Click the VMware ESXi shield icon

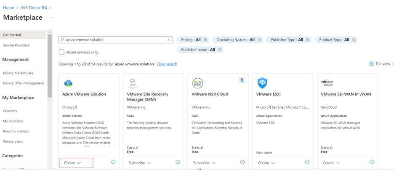coord(262,83)
